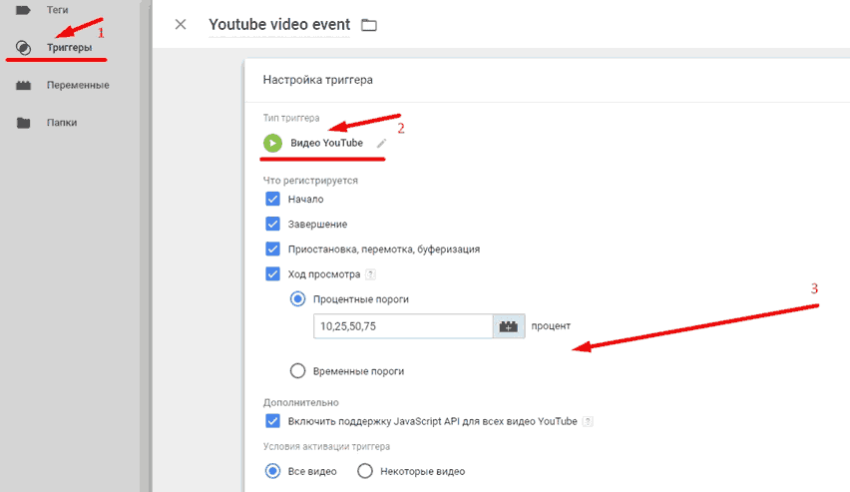
Task: Click the Видео YouTube trigger type label
Action: [327, 143]
